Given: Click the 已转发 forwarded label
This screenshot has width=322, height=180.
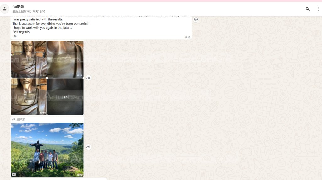Looking at the screenshot, I should (x=19, y=119).
